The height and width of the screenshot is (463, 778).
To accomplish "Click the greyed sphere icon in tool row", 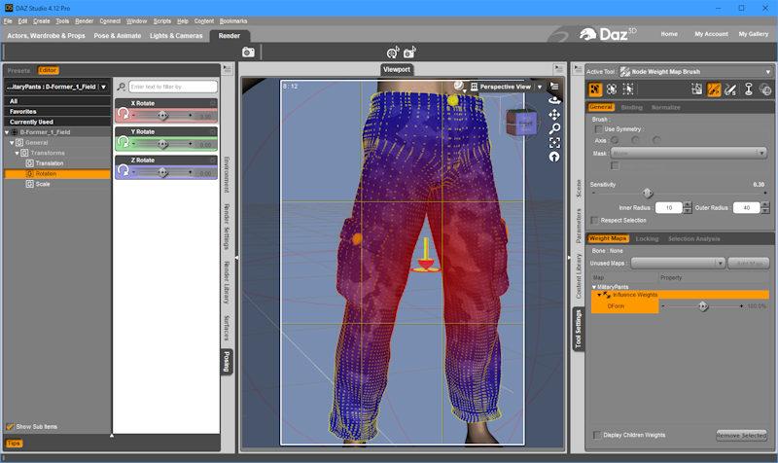I will point(765,89).
